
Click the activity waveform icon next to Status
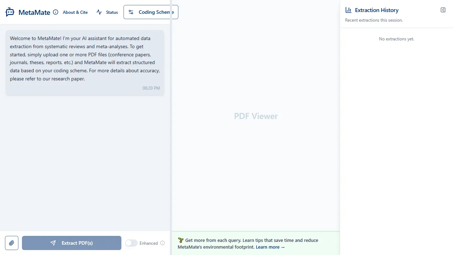click(x=99, y=12)
